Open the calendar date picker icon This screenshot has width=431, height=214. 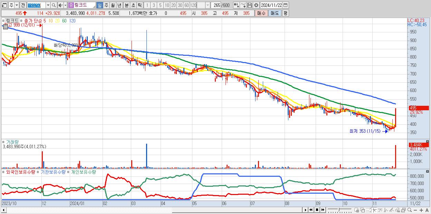[285, 5]
